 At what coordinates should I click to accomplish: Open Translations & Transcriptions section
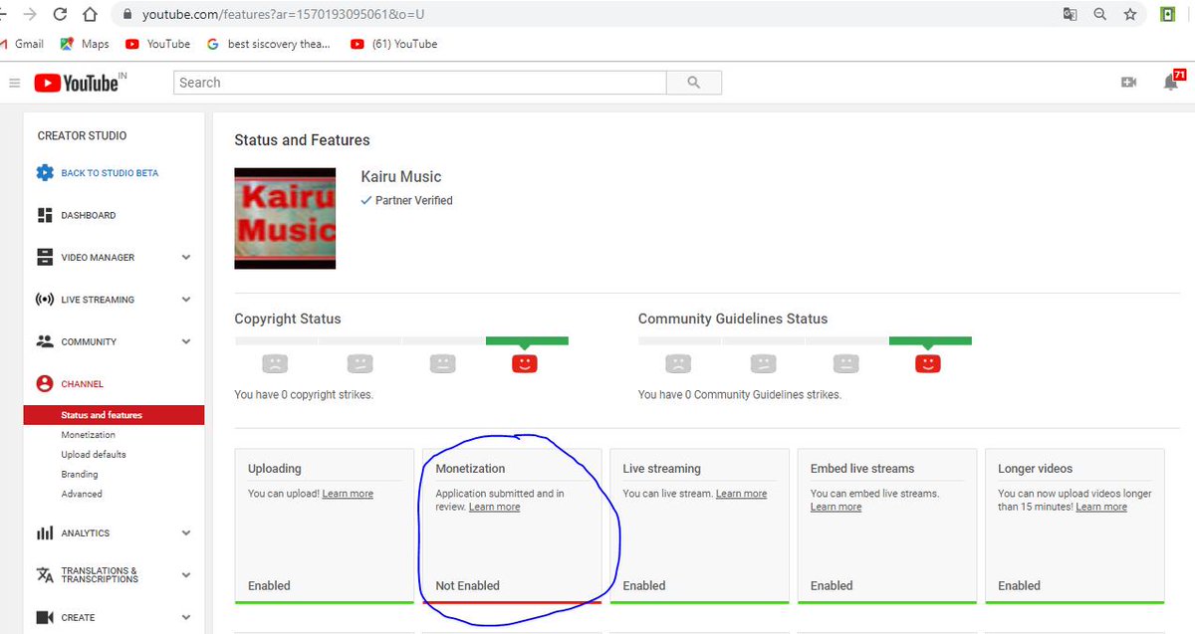click(x=100, y=575)
